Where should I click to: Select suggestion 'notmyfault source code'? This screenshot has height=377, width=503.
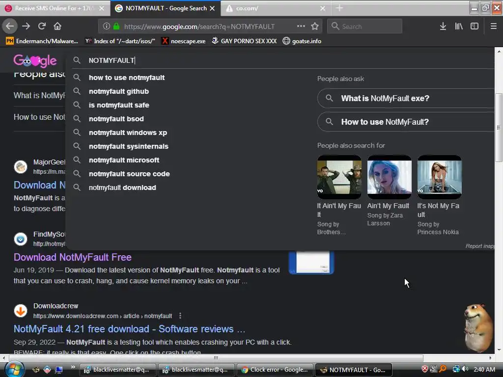129,174
